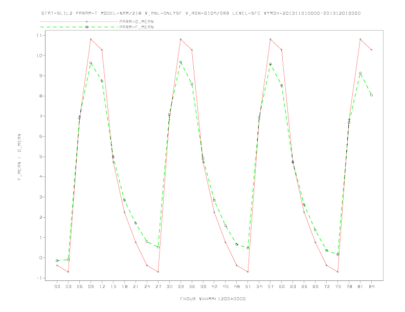
Task: Click y-axis tick label 8
Action: click(41, 96)
